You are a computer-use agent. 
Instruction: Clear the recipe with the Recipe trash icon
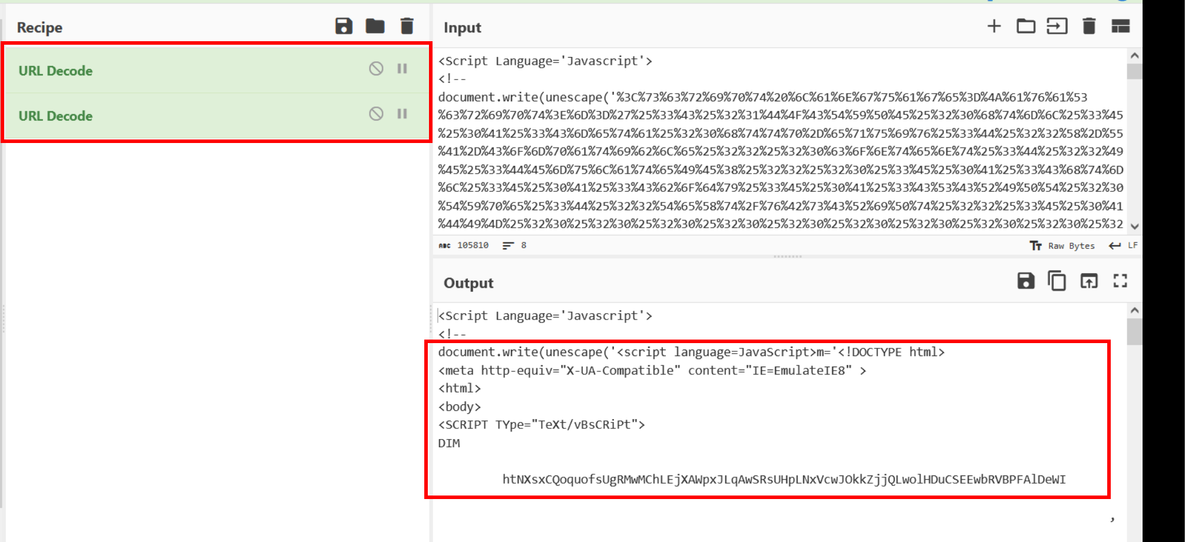click(407, 26)
